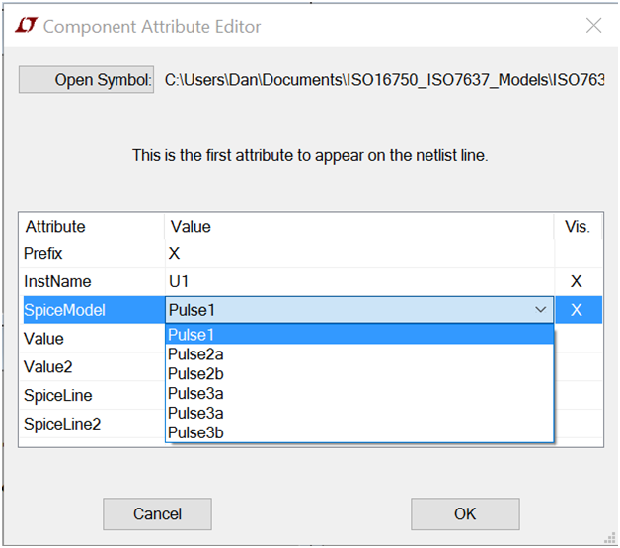The image size is (620, 548).
Task: Collapse the SpiceModel dropdown arrow
Action: point(540,310)
